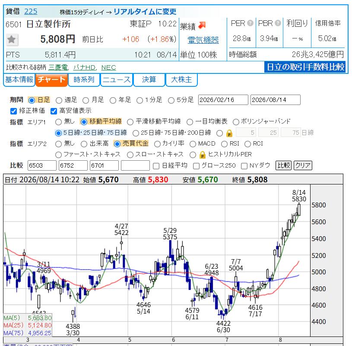Check the NYダウ comparison box
This screenshot has height=346, width=352.
point(244,166)
